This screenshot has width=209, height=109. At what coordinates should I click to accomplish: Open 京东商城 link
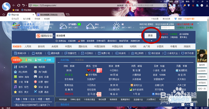tap(69, 79)
